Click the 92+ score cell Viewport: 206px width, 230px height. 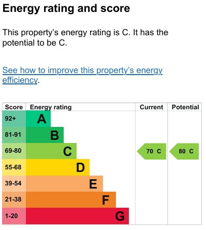coord(14,119)
